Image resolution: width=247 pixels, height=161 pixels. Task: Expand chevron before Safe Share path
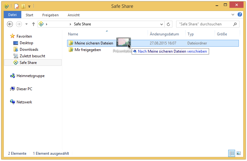71,24
